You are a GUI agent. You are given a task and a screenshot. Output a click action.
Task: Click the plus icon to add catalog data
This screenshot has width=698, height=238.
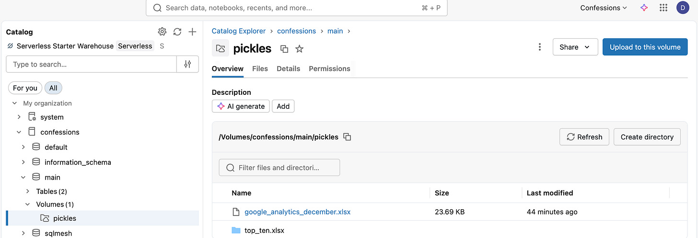(192, 32)
